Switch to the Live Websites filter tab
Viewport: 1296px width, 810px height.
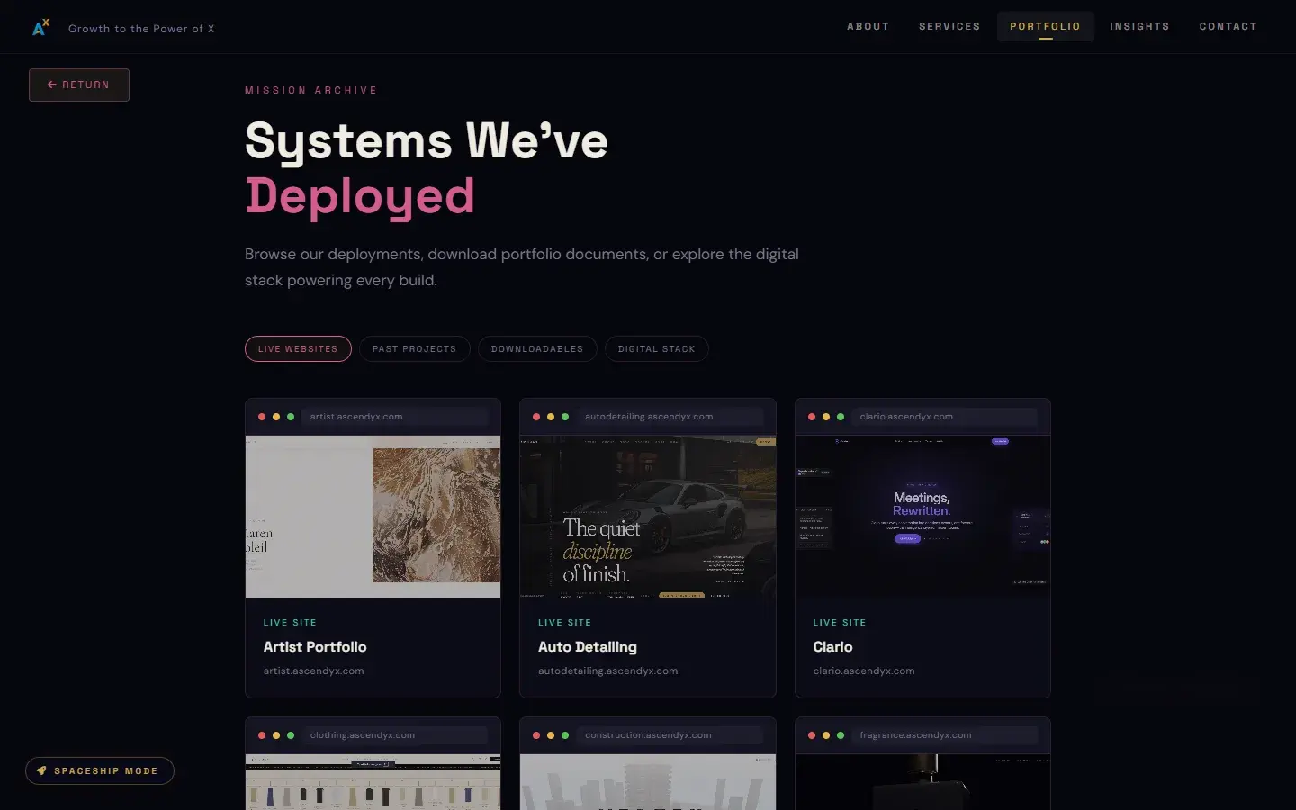[x=298, y=348]
